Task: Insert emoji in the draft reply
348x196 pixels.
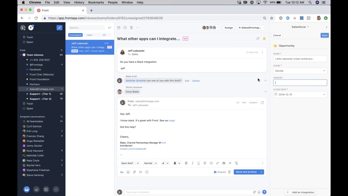Action: tap(128, 172)
